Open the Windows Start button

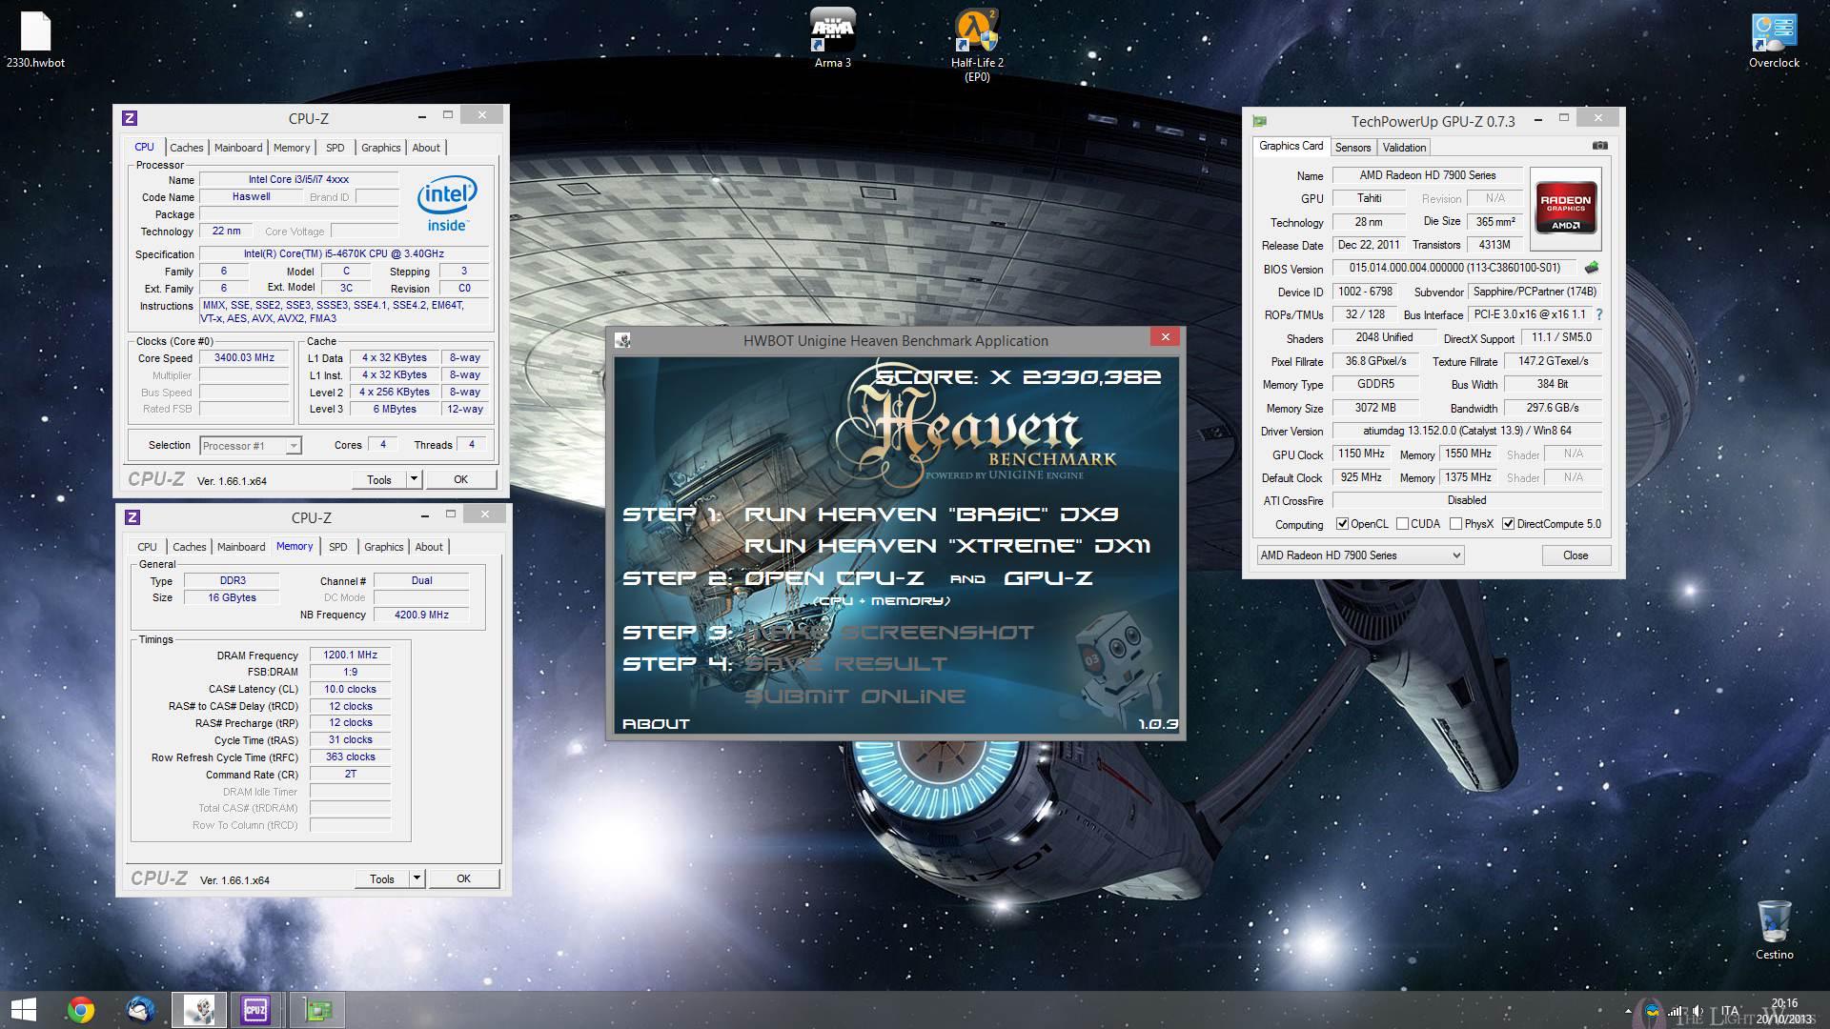(x=23, y=1010)
